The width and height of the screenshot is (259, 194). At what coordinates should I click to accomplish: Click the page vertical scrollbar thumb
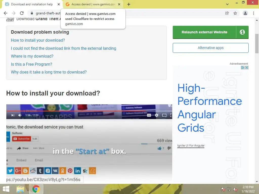(257, 43)
